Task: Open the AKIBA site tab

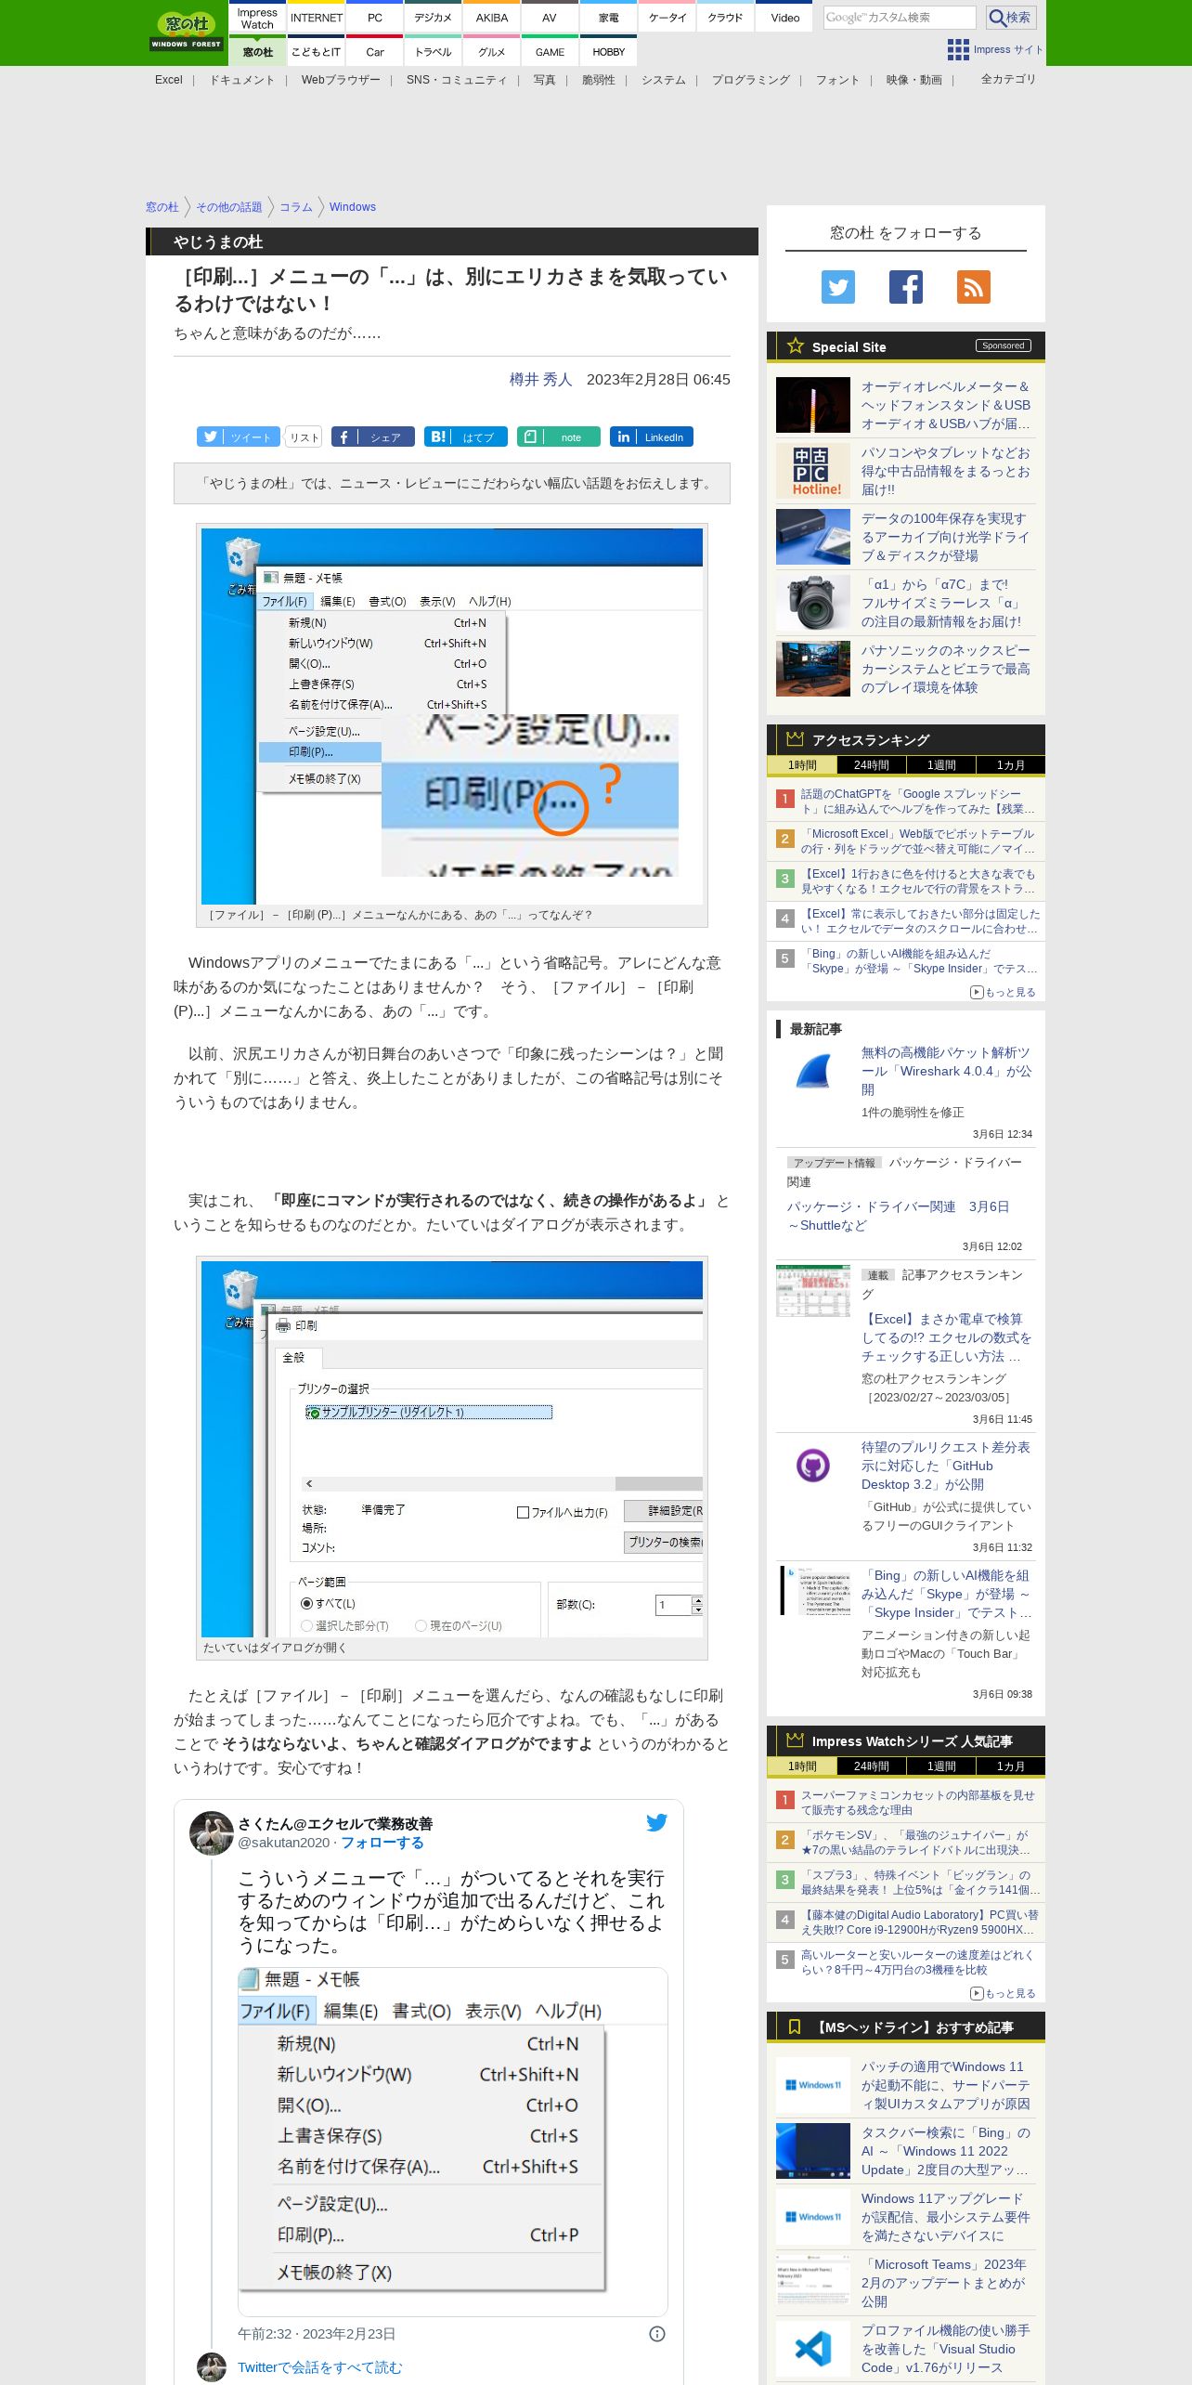Action: (x=492, y=18)
